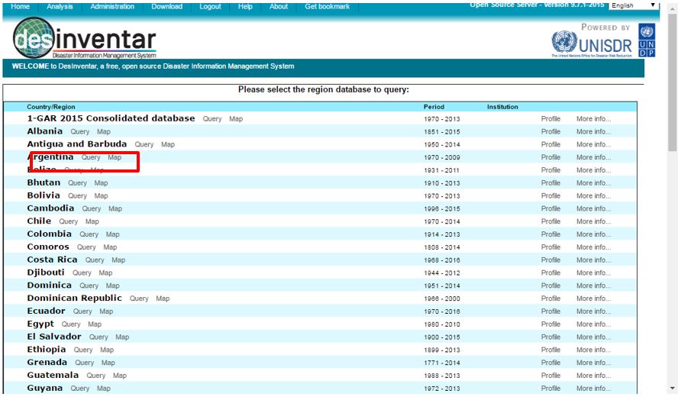
Task: Click Map next to Ethiopia
Action: click(107, 350)
